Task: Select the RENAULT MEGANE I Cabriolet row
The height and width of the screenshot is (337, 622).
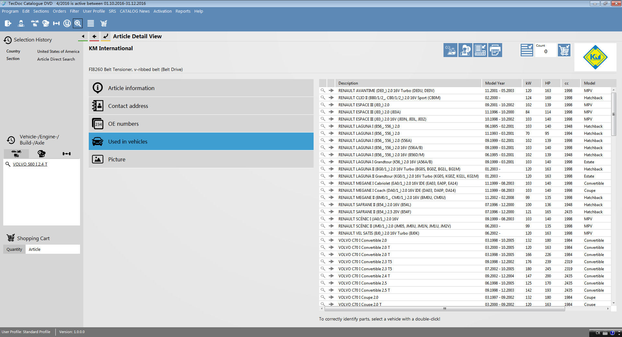Action: (465, 183)
